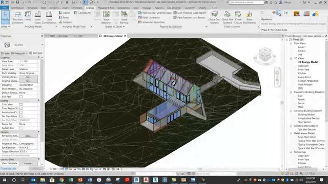Screen dimensions: 328x184
Task: Collapse the Renderings tree node
Action: pos(291,152)
